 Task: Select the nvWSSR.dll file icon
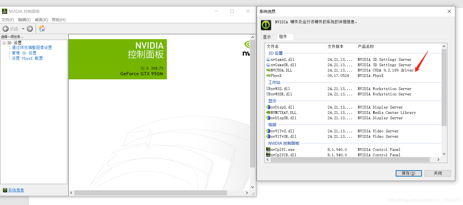click(268, 94)
